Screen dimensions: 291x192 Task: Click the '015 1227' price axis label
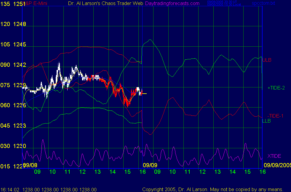point(13,166)
